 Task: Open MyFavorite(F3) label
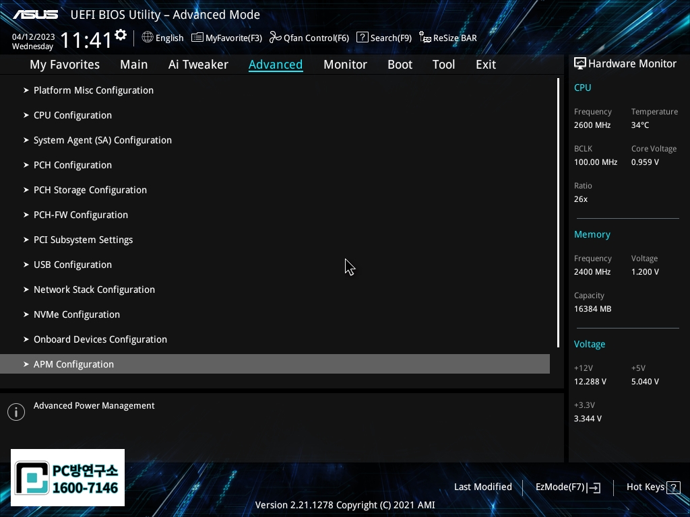(x=234, y=38)
